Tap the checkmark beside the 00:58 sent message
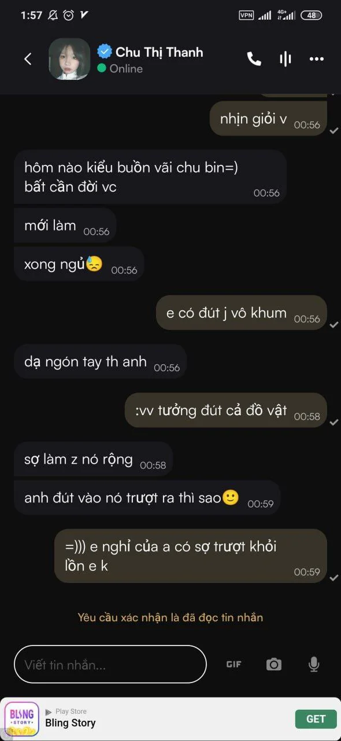Image resolution: width=341 pixels, height=741 pixels. tap(333, 423)
